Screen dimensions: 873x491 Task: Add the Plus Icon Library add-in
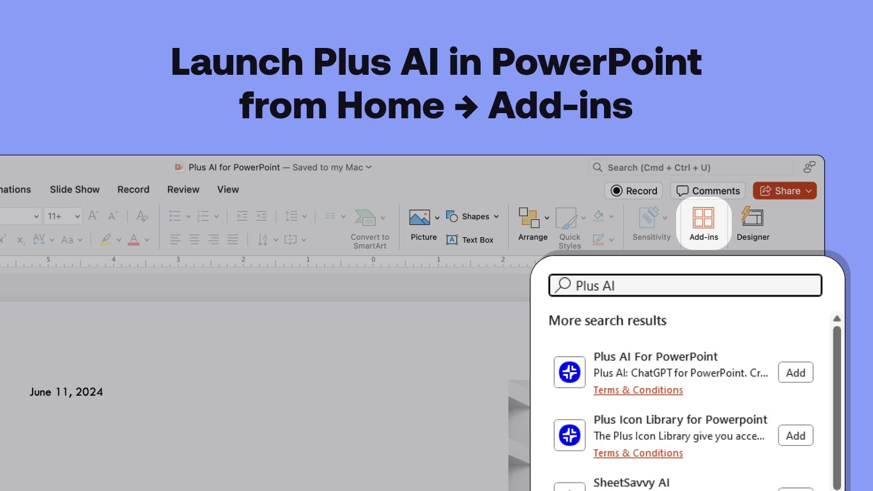tap(796, 435)
